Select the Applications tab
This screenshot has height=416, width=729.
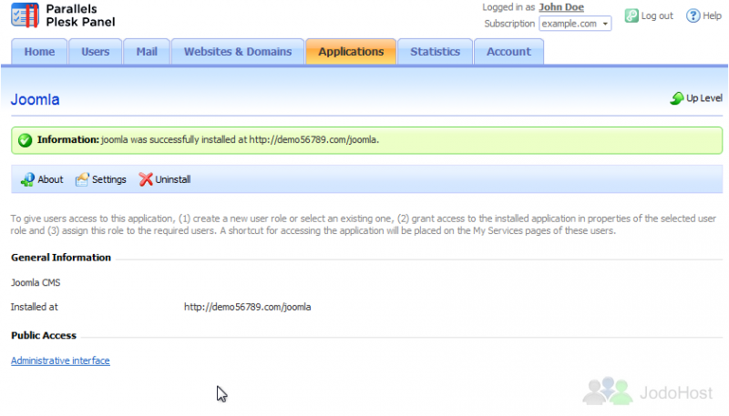pos(351,52)
